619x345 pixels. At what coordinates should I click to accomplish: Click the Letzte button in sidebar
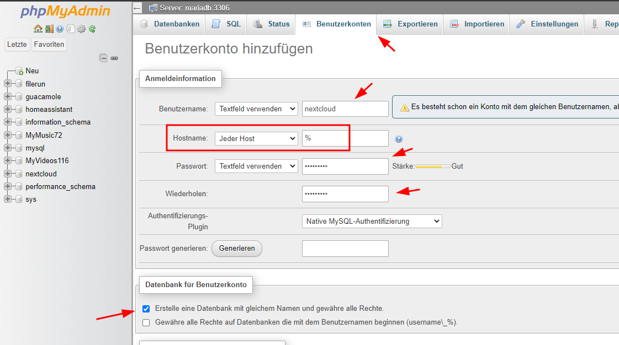[x=17, y=45]
